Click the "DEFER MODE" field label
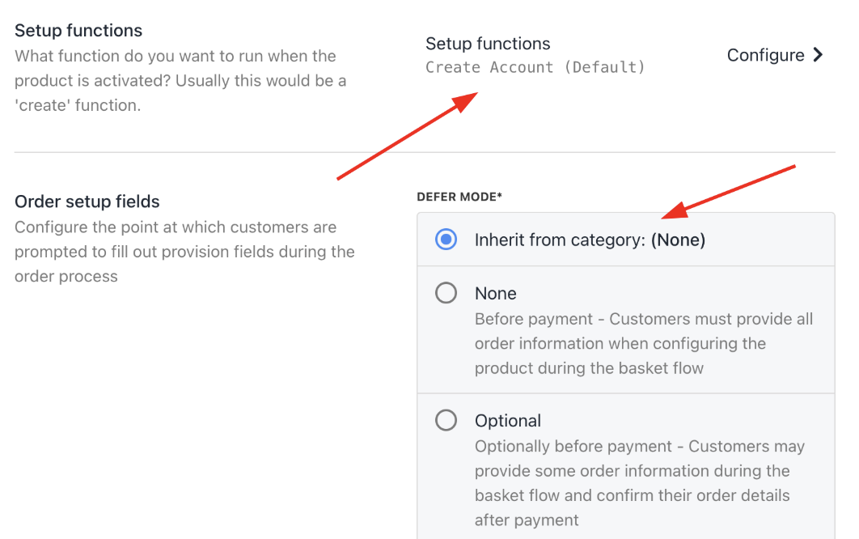Screen dimensions: 859x539 (x=459, y=197)
